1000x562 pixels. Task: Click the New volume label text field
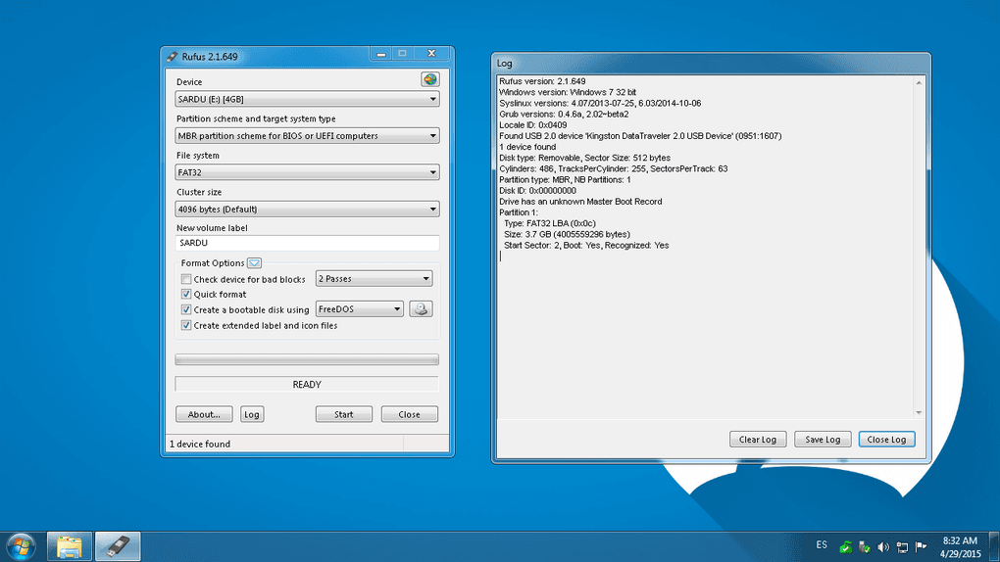307,244
